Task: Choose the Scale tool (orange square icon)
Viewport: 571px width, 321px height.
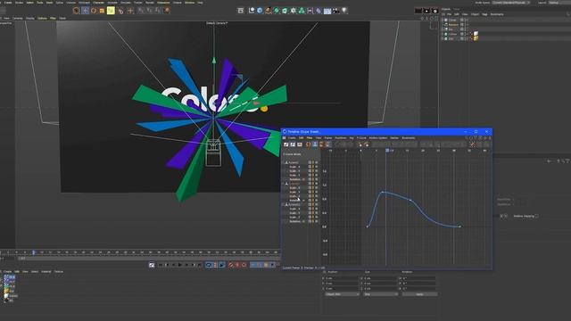Action: [x=102, y=11]
